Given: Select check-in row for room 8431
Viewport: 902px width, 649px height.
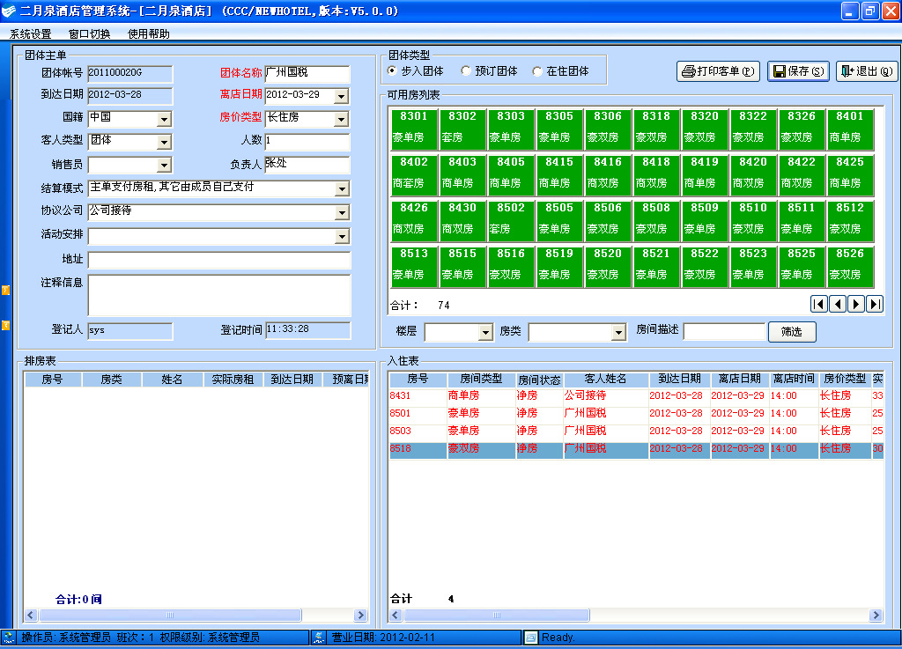Looking at the screenshot, I should point(636,395).
